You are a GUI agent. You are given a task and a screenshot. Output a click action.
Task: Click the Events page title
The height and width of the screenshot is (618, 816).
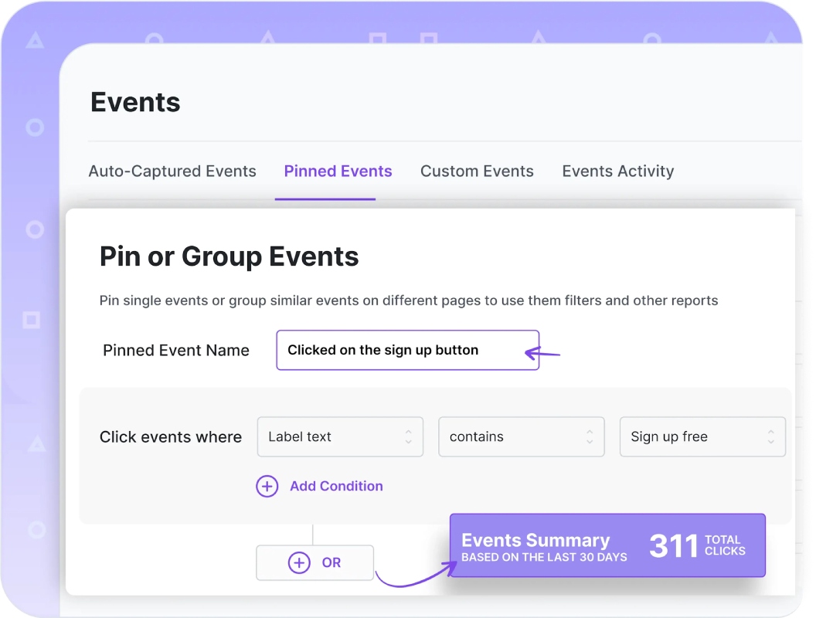(x=135, y=102)
